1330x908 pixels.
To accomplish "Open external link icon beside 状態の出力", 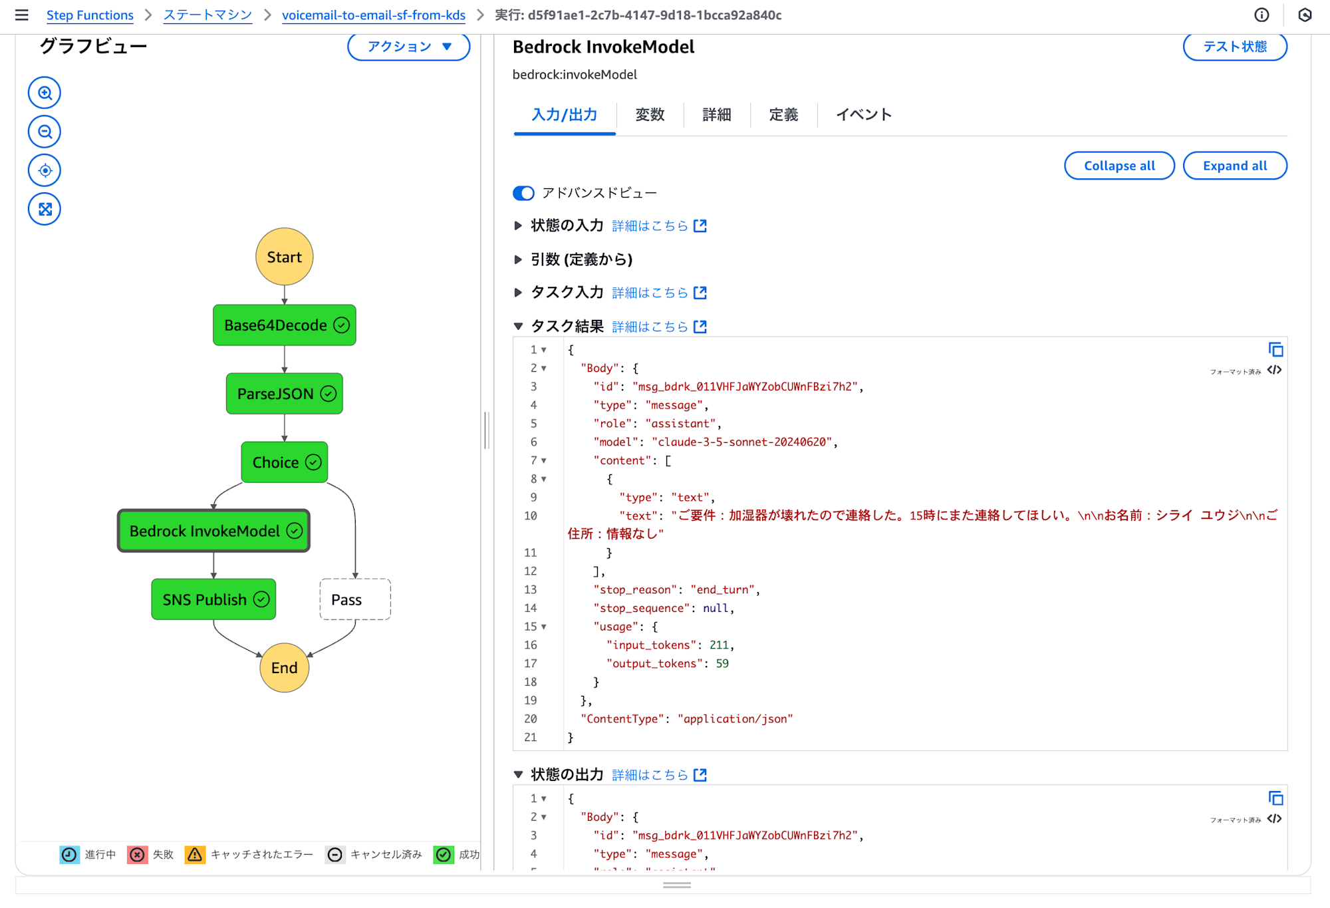I will [x=700, y=775].
